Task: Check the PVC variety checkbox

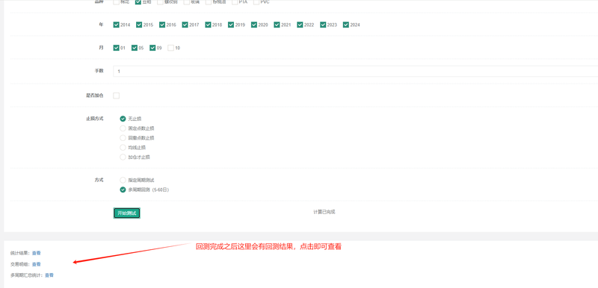Action: pyautogui.click(x=256, y=2)
